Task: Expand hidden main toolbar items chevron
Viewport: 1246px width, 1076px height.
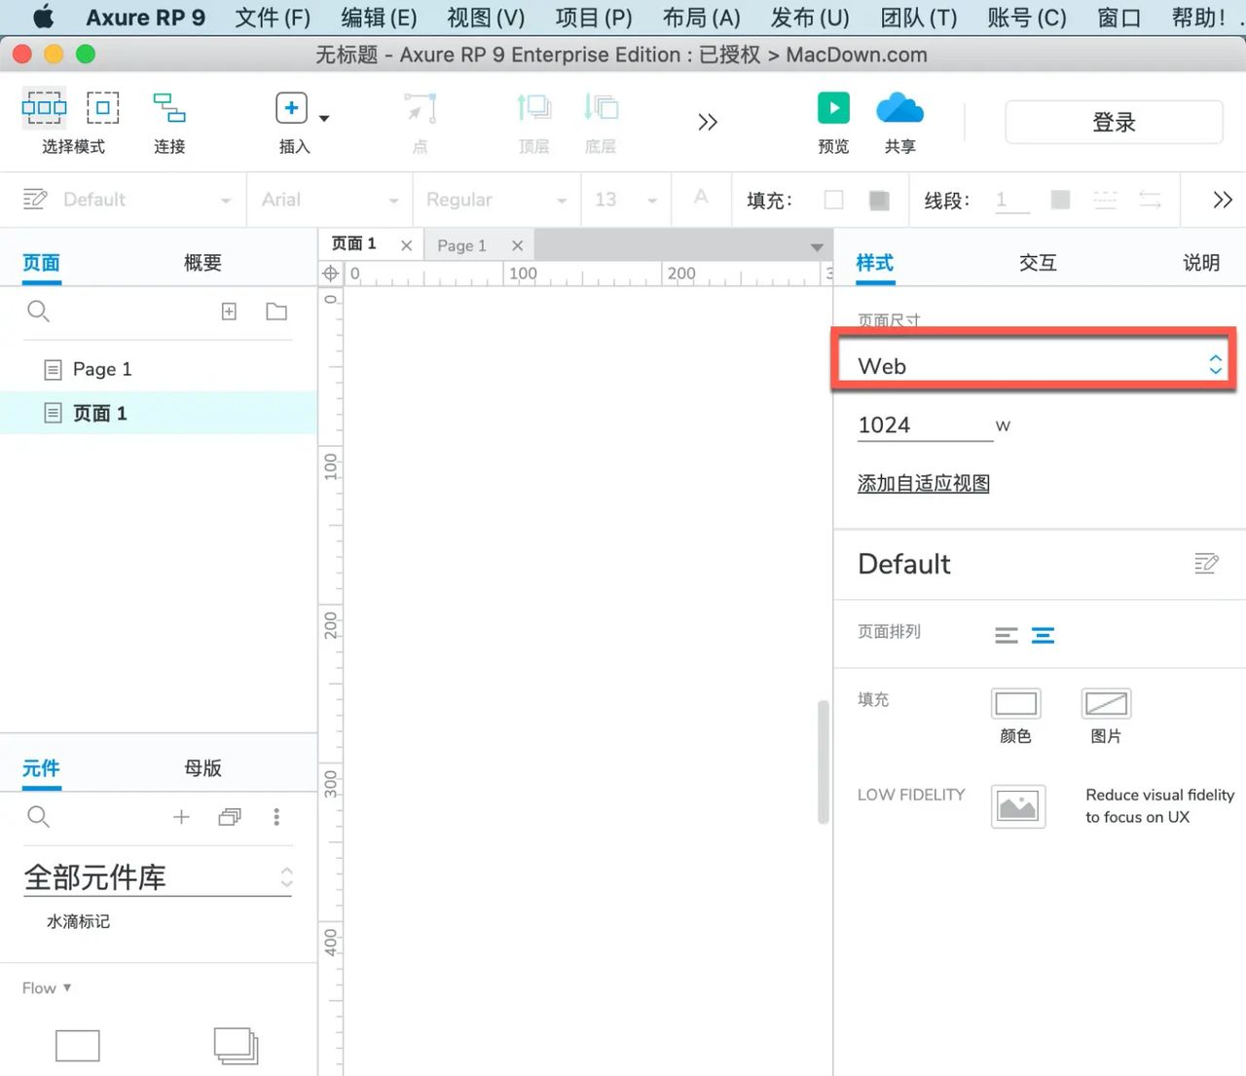Action: coord(708,122)
